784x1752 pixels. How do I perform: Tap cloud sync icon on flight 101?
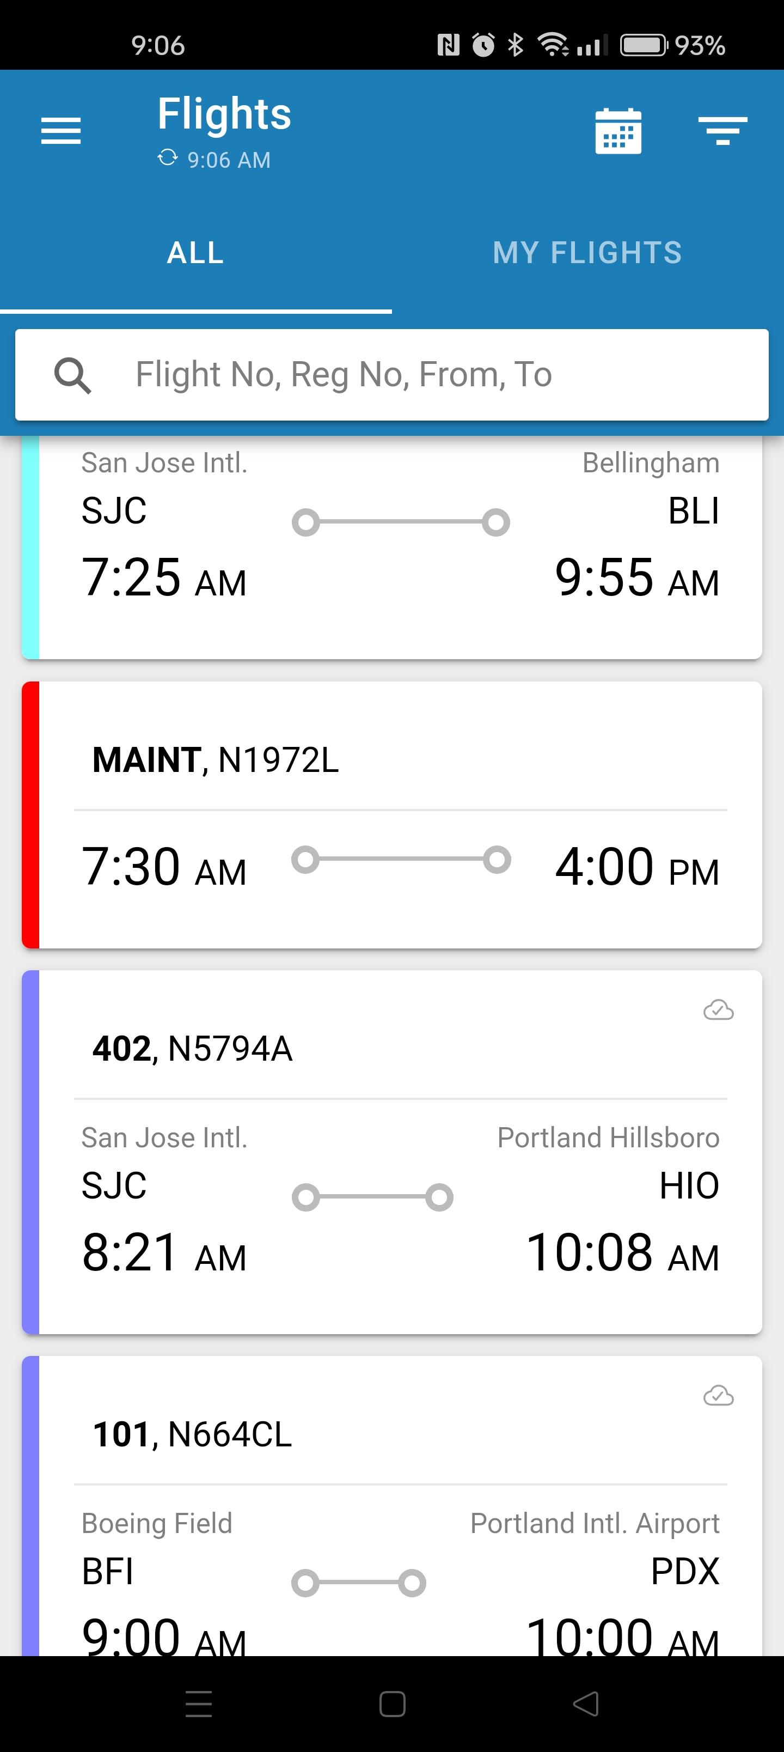coord(718,1396)
